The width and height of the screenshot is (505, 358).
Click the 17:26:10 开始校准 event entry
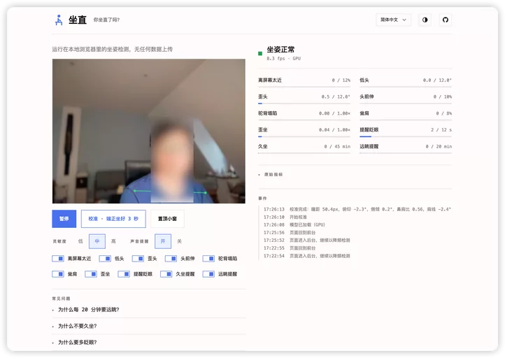tap(285, 217)
